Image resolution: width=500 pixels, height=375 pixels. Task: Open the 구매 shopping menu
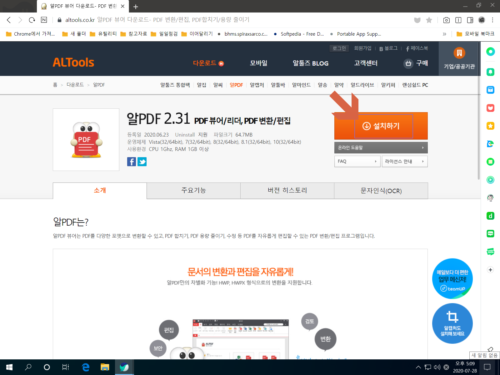click(416, 63)
